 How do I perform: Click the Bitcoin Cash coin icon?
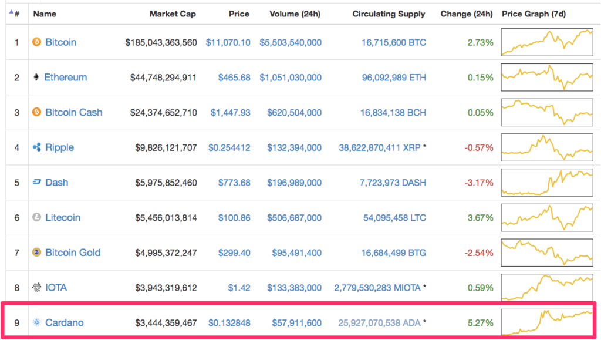[x=37, y=112]
